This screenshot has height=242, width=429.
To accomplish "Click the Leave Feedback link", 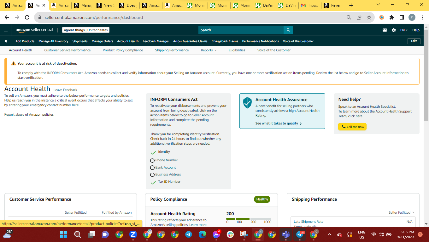I will [x=65, y=90].
